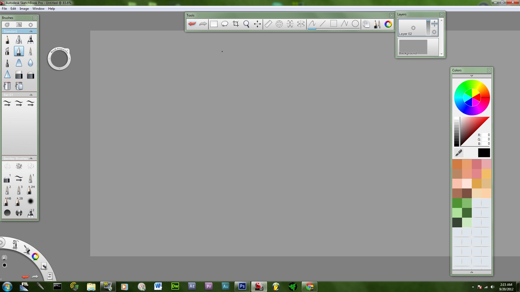
Task: Click the current black color swatch
Action: point(484,153)
